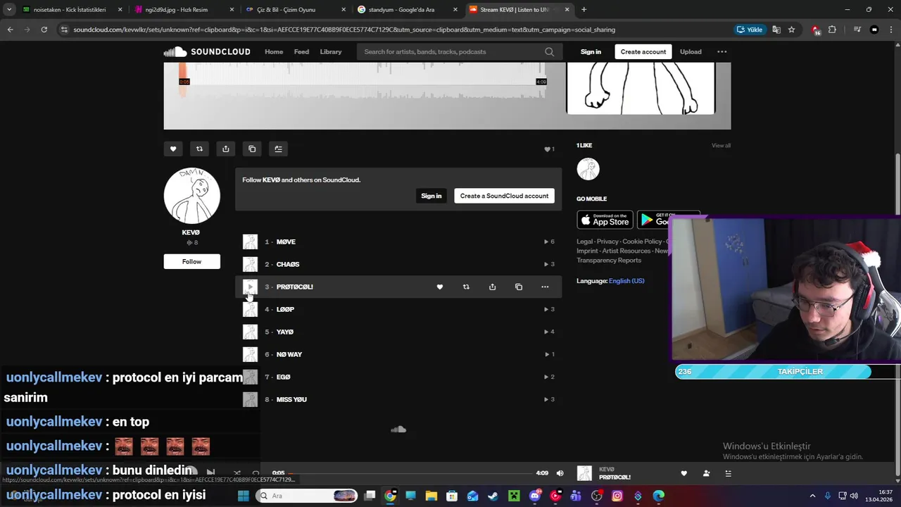This screenshot has height=507, width=901.
Task: Click MØVE track artwork thumbnail
Action: pyautogui.click(x=250, y=242)
